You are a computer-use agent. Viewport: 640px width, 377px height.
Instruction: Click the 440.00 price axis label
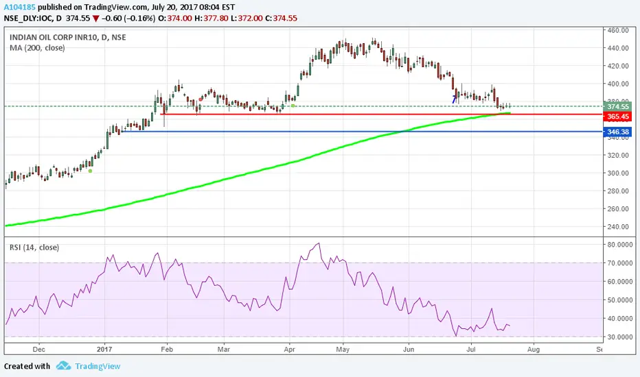[x=617, y=48]
